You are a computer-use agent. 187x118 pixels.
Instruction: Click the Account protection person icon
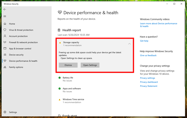(x=5, y=36)
